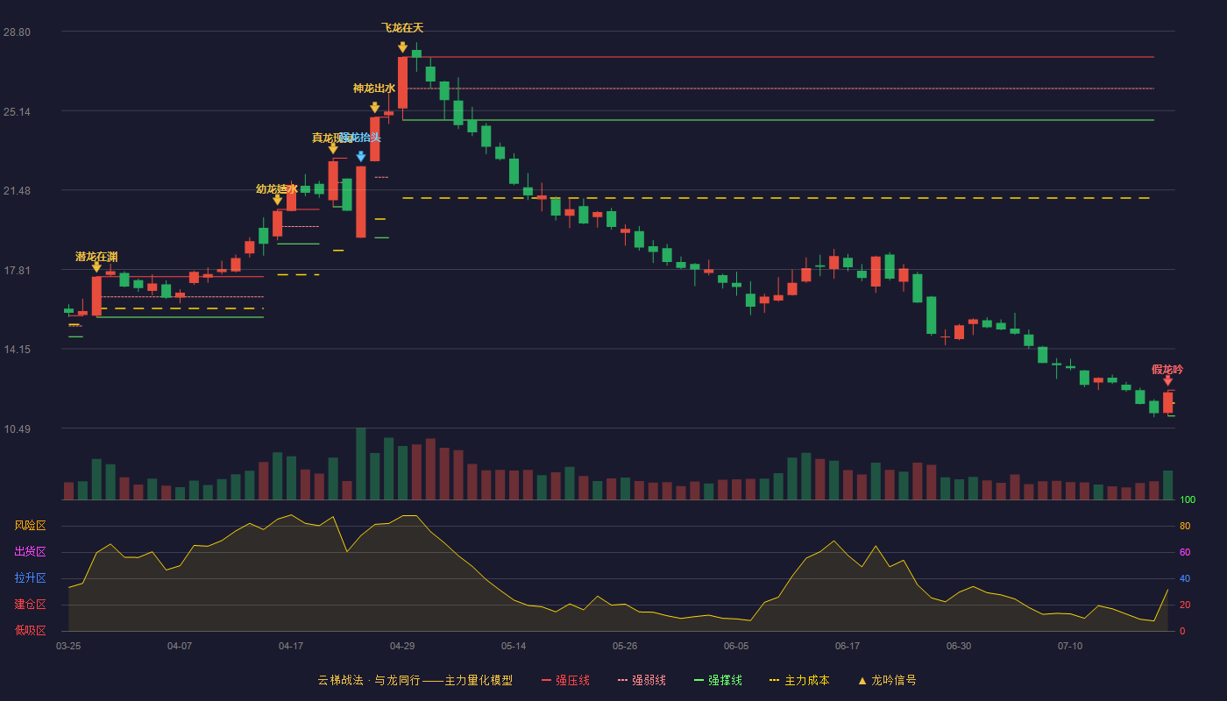
Task: Click the tallest green volume bar
Action: pos(361,464)
